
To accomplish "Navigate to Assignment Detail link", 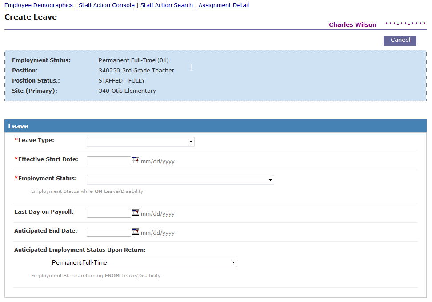I will (224, 5).
